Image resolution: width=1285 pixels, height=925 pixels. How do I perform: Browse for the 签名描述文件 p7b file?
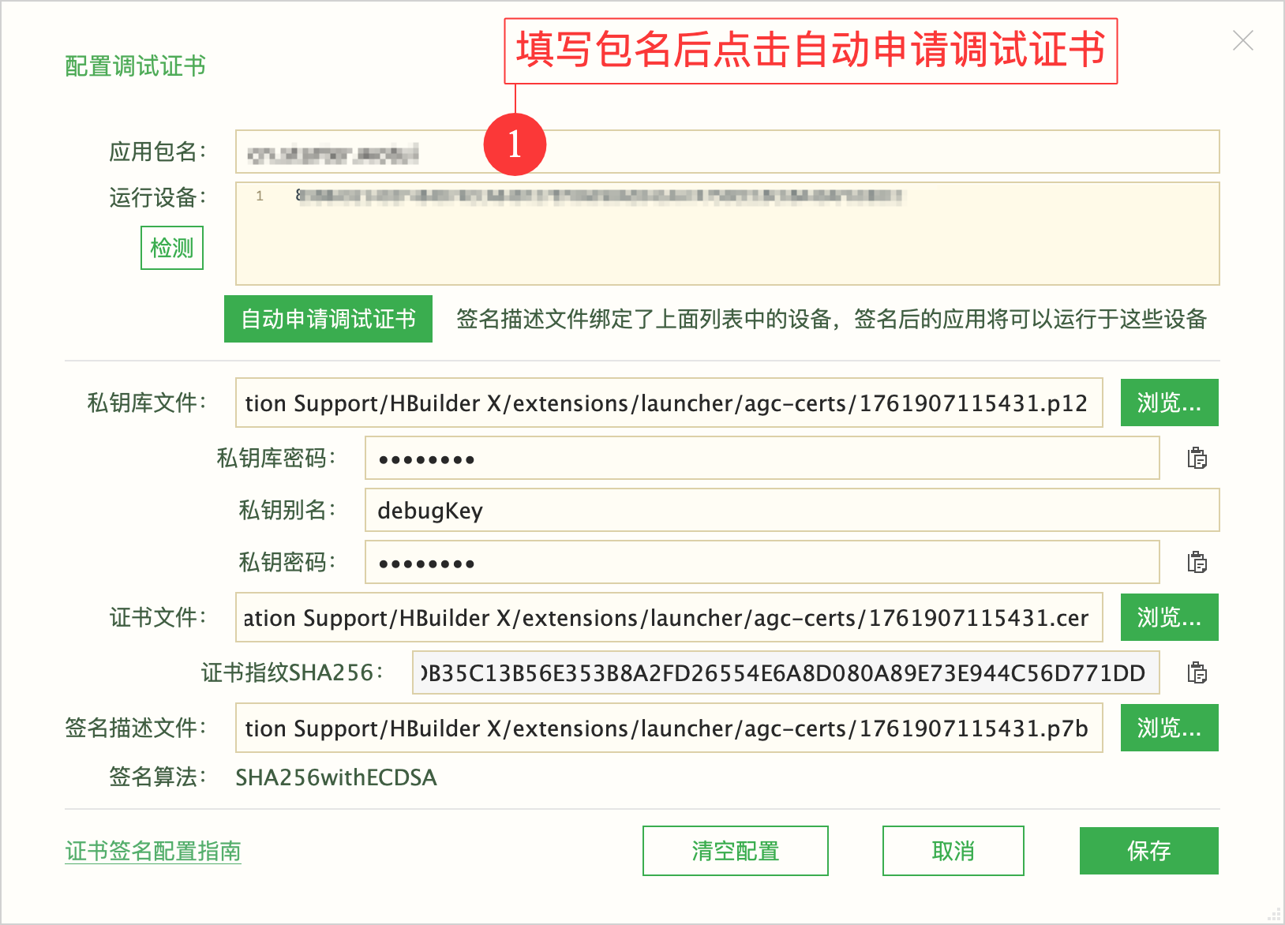pos(1168,728)
